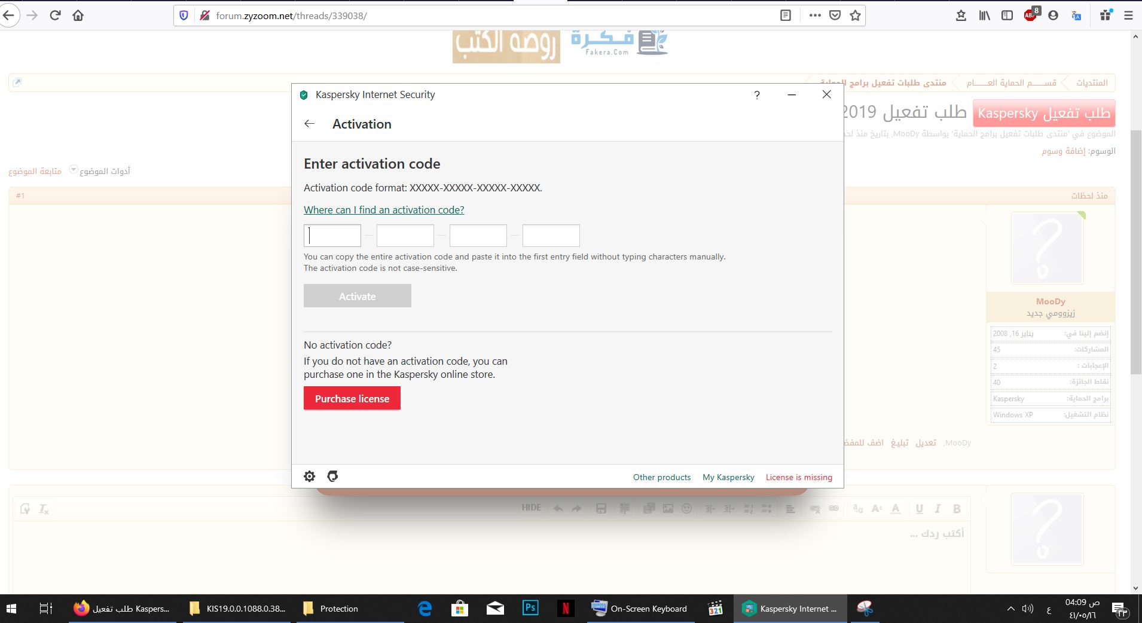
Task: Focus third activation code field
Action: [x=478, y=236]
